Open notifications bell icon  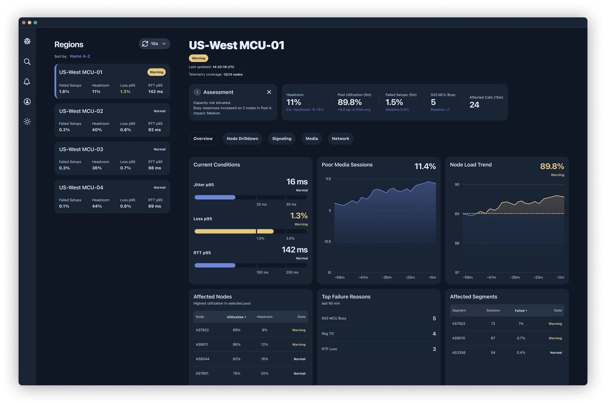27,82
